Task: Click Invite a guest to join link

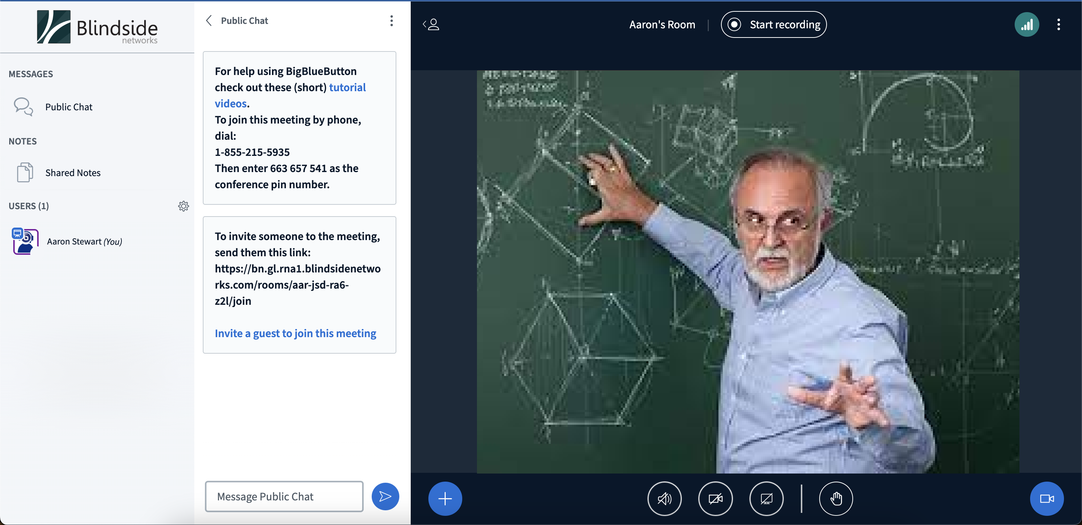Action: point(295,333)
